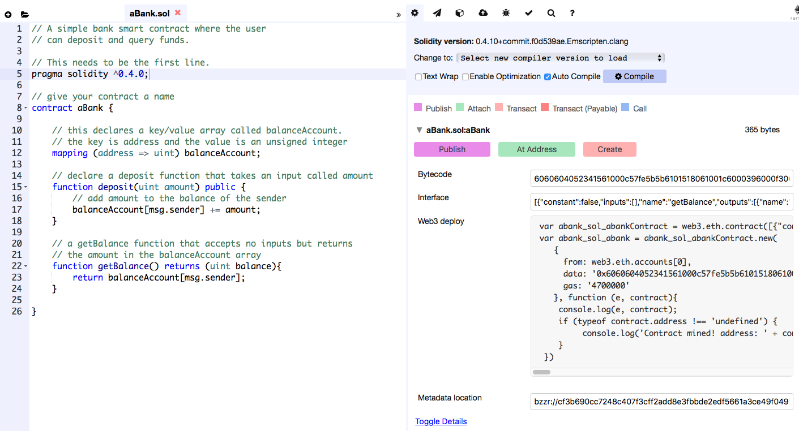Click the green At Address button
799x431 pixels.
point(537,149)
